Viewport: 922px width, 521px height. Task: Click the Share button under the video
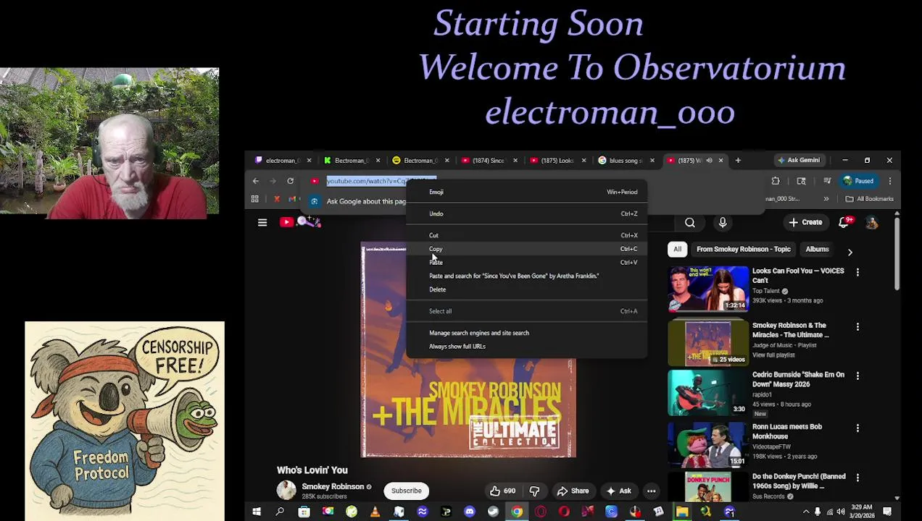click(x=573, y=491)
